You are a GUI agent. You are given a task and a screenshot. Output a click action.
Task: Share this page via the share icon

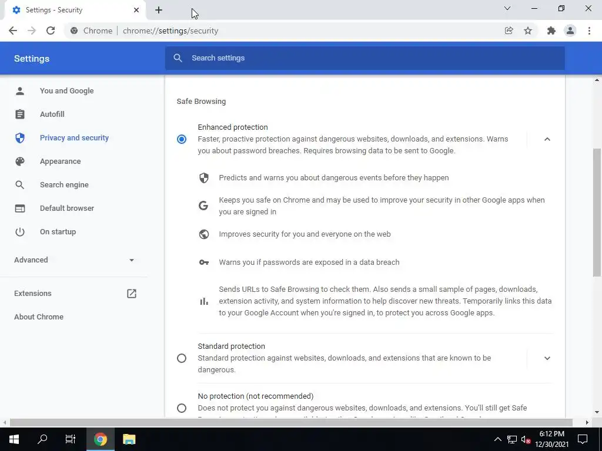[509, 31]
